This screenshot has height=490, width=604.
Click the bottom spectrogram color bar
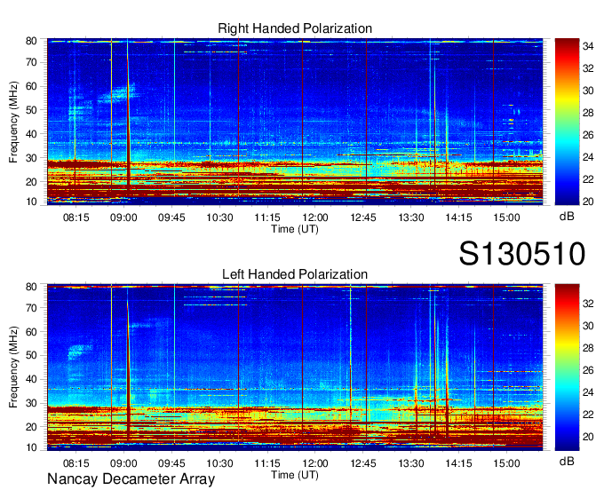tap(567, 367)
